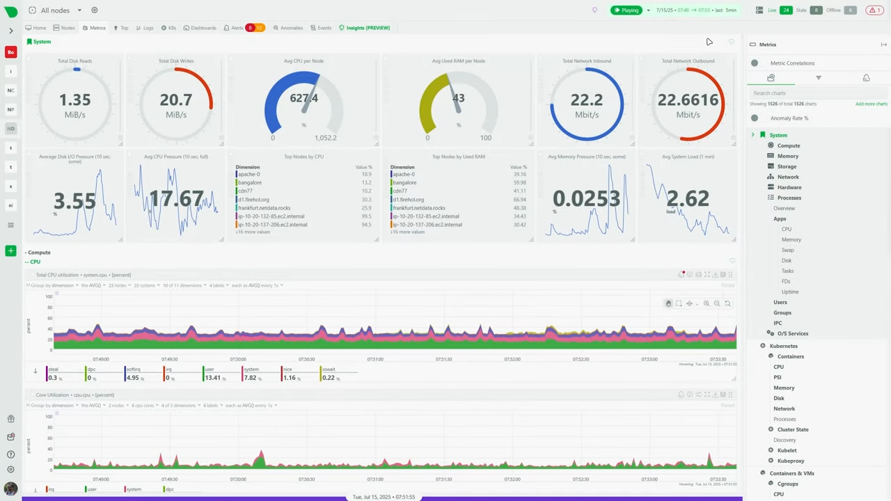Expand the left sidebar using the chevron
The height and width of the screenshot is (501, 891).
point(10,31)
